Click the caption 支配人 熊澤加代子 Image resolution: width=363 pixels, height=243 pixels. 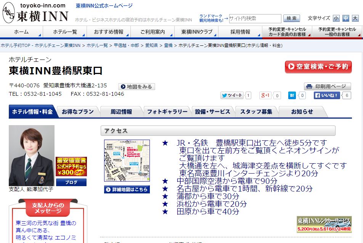coord(31,189)
